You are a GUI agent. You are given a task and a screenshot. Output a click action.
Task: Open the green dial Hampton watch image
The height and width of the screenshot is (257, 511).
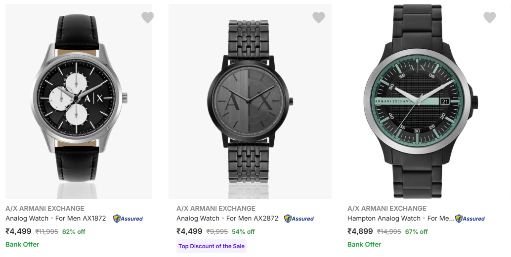(x=420, y=98)
